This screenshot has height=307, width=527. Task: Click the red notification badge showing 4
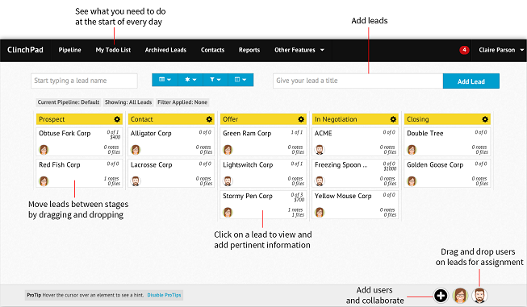(x=464, y=50)
